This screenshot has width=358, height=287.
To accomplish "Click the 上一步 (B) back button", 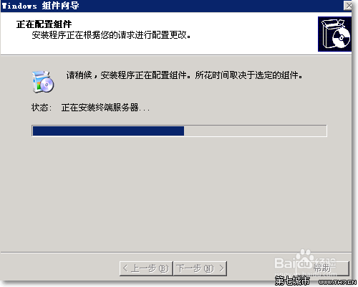I will (x=146, y=268).
